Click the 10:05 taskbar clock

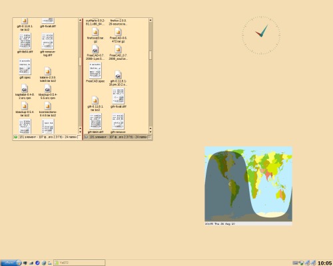[x=325, y=263]
